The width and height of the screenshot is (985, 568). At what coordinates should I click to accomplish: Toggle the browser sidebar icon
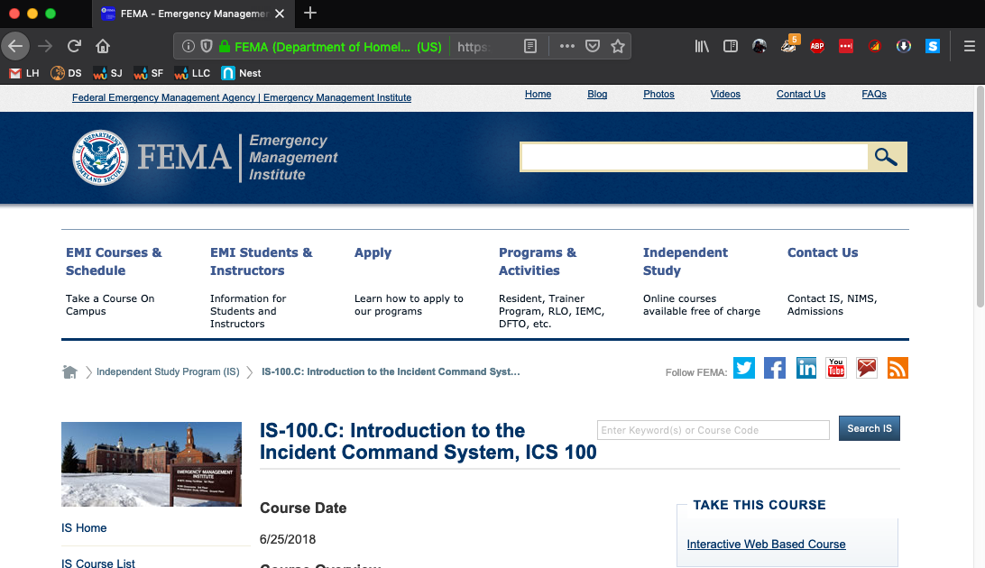pos(731,46)
